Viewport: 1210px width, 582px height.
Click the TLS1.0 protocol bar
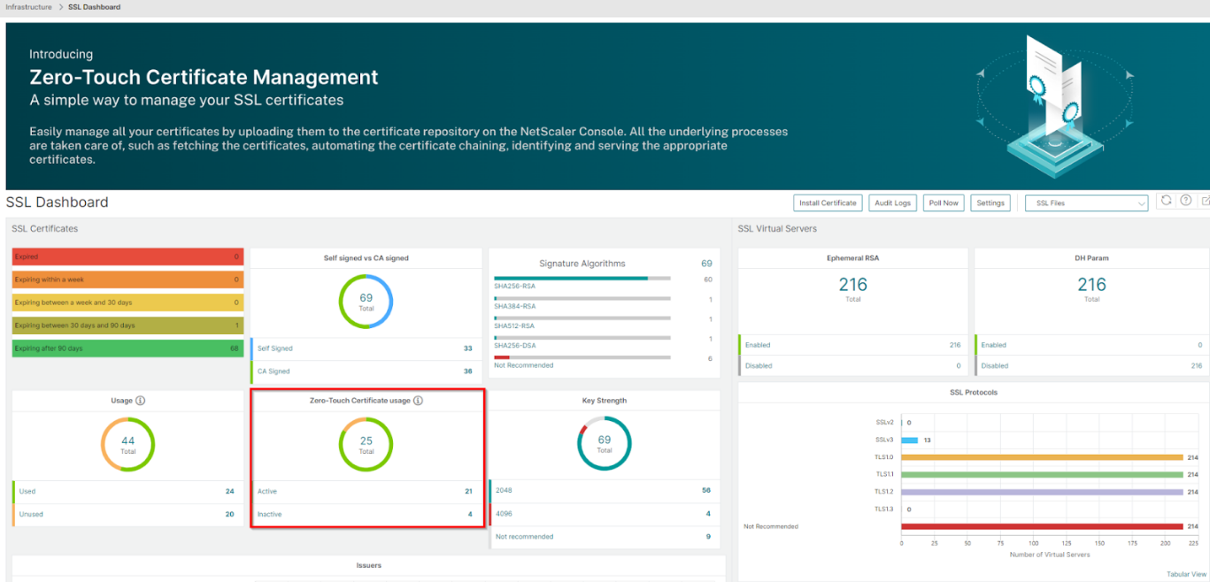1043,457
